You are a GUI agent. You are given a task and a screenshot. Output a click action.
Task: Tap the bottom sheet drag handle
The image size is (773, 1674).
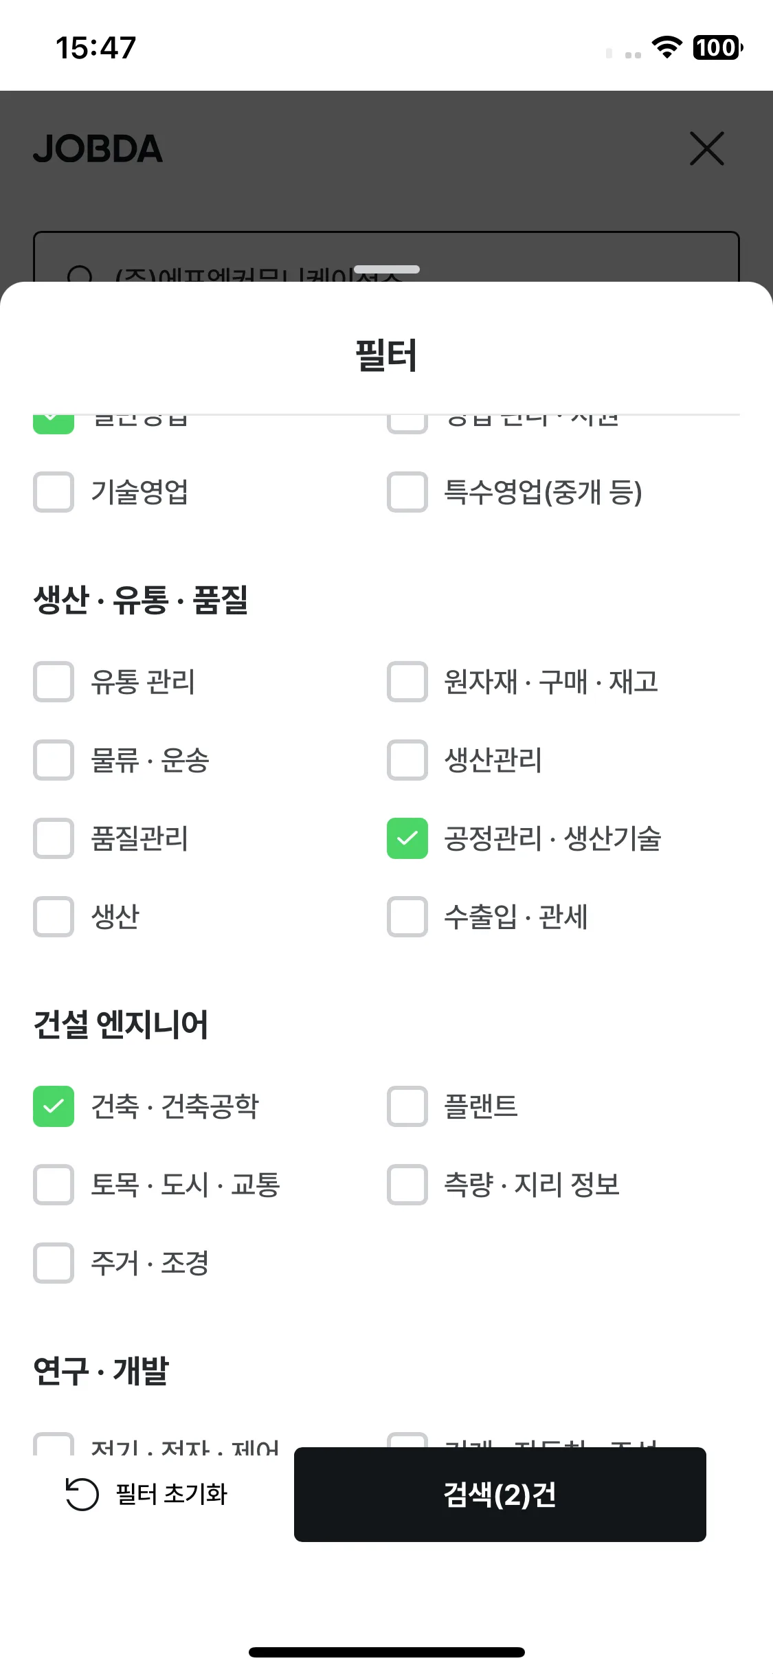coord(387,269)
